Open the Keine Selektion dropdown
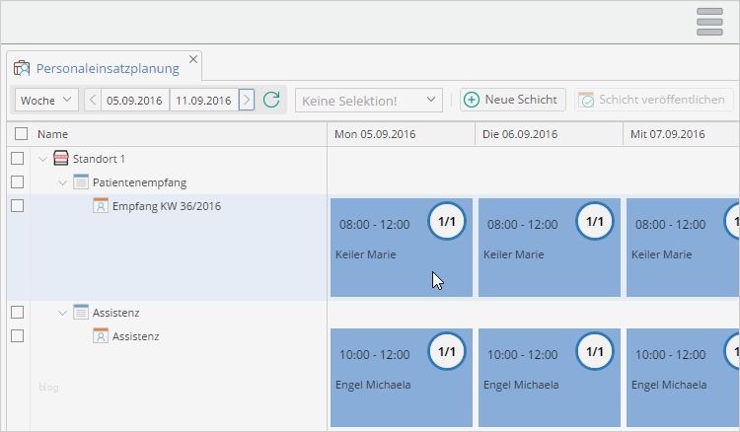Image resolution: width=740 pixels, height=432 pixels. pyautogui.click(x=368, y=100)
